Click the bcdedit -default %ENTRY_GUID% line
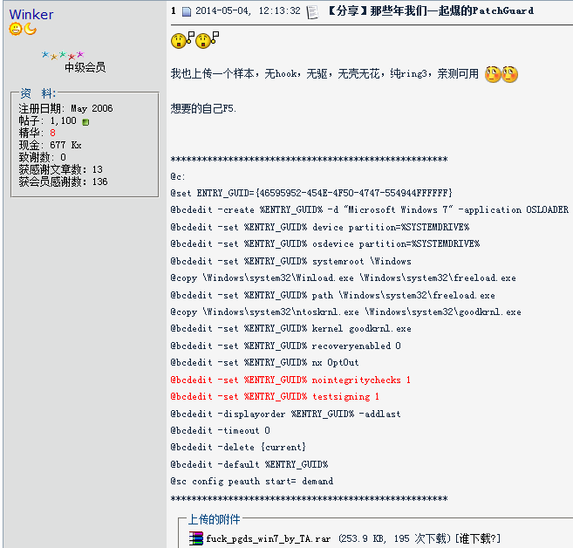This screenshot has height=548, width=573. tap(249, 464)
